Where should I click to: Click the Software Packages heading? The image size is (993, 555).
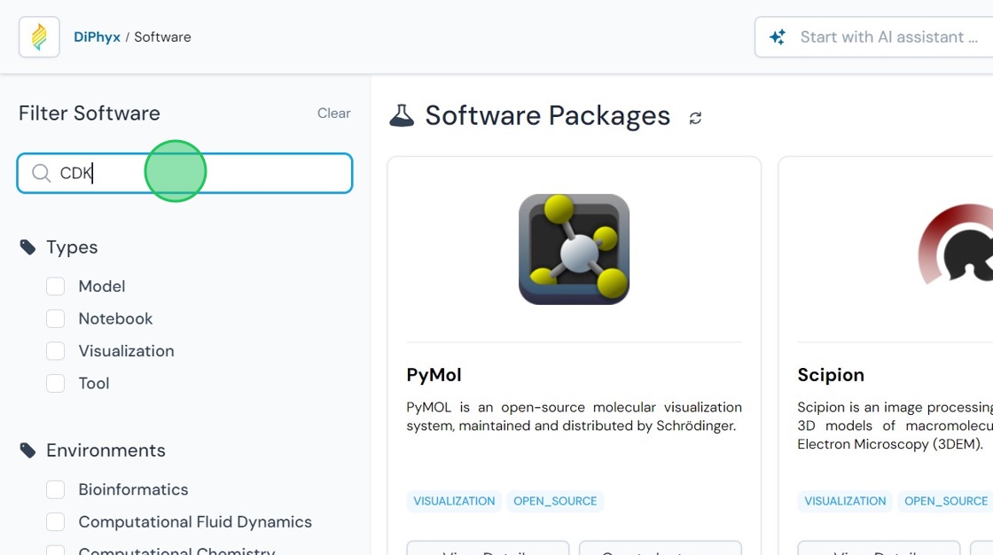point(547,116)
